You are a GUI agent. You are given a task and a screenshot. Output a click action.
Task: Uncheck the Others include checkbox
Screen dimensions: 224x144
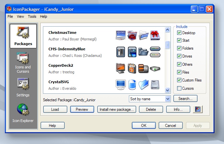[179, 64]
